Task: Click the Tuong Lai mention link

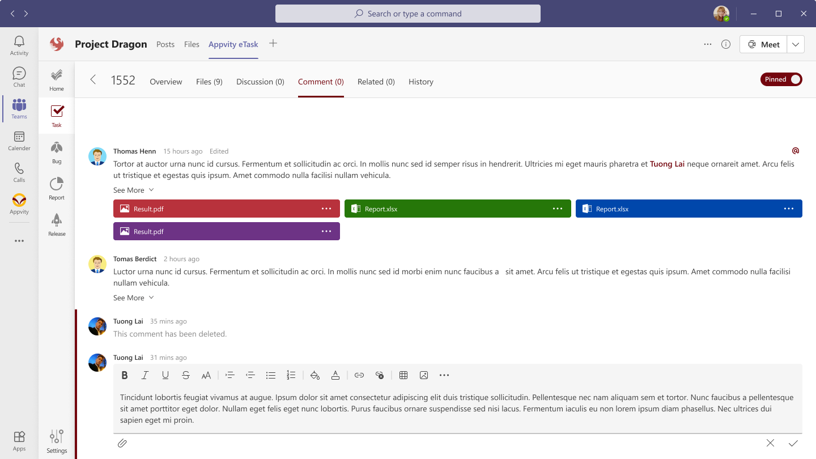Action: (x=666, y=164)
